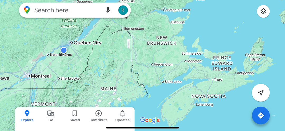Open the K account profile avatar
This screenshot has height=131, width=285.
(x=123, y=10)
